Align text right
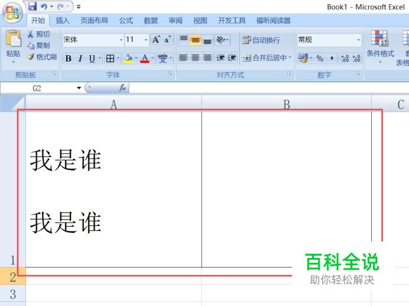Viewport: 409px width, 306px height. point(207,58)
